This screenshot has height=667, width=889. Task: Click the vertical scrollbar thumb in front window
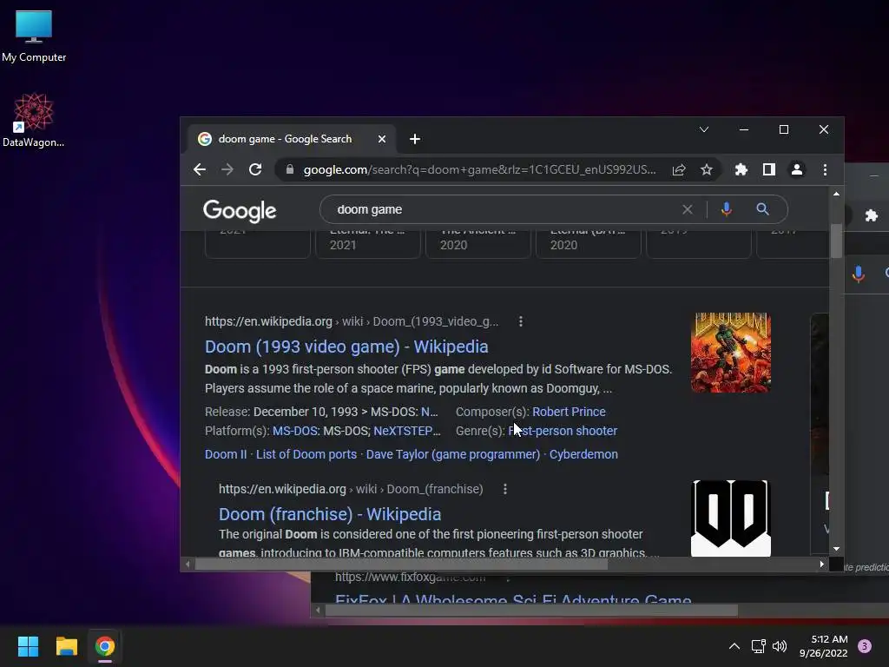point(836,241)
